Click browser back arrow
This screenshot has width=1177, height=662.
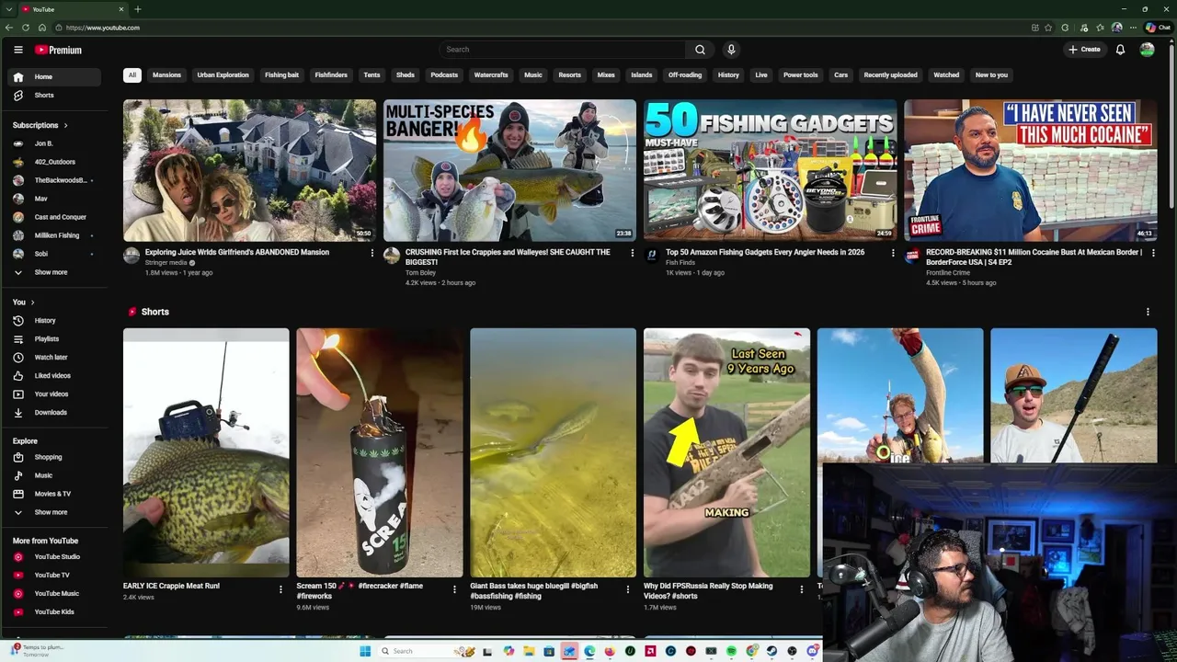9,28
